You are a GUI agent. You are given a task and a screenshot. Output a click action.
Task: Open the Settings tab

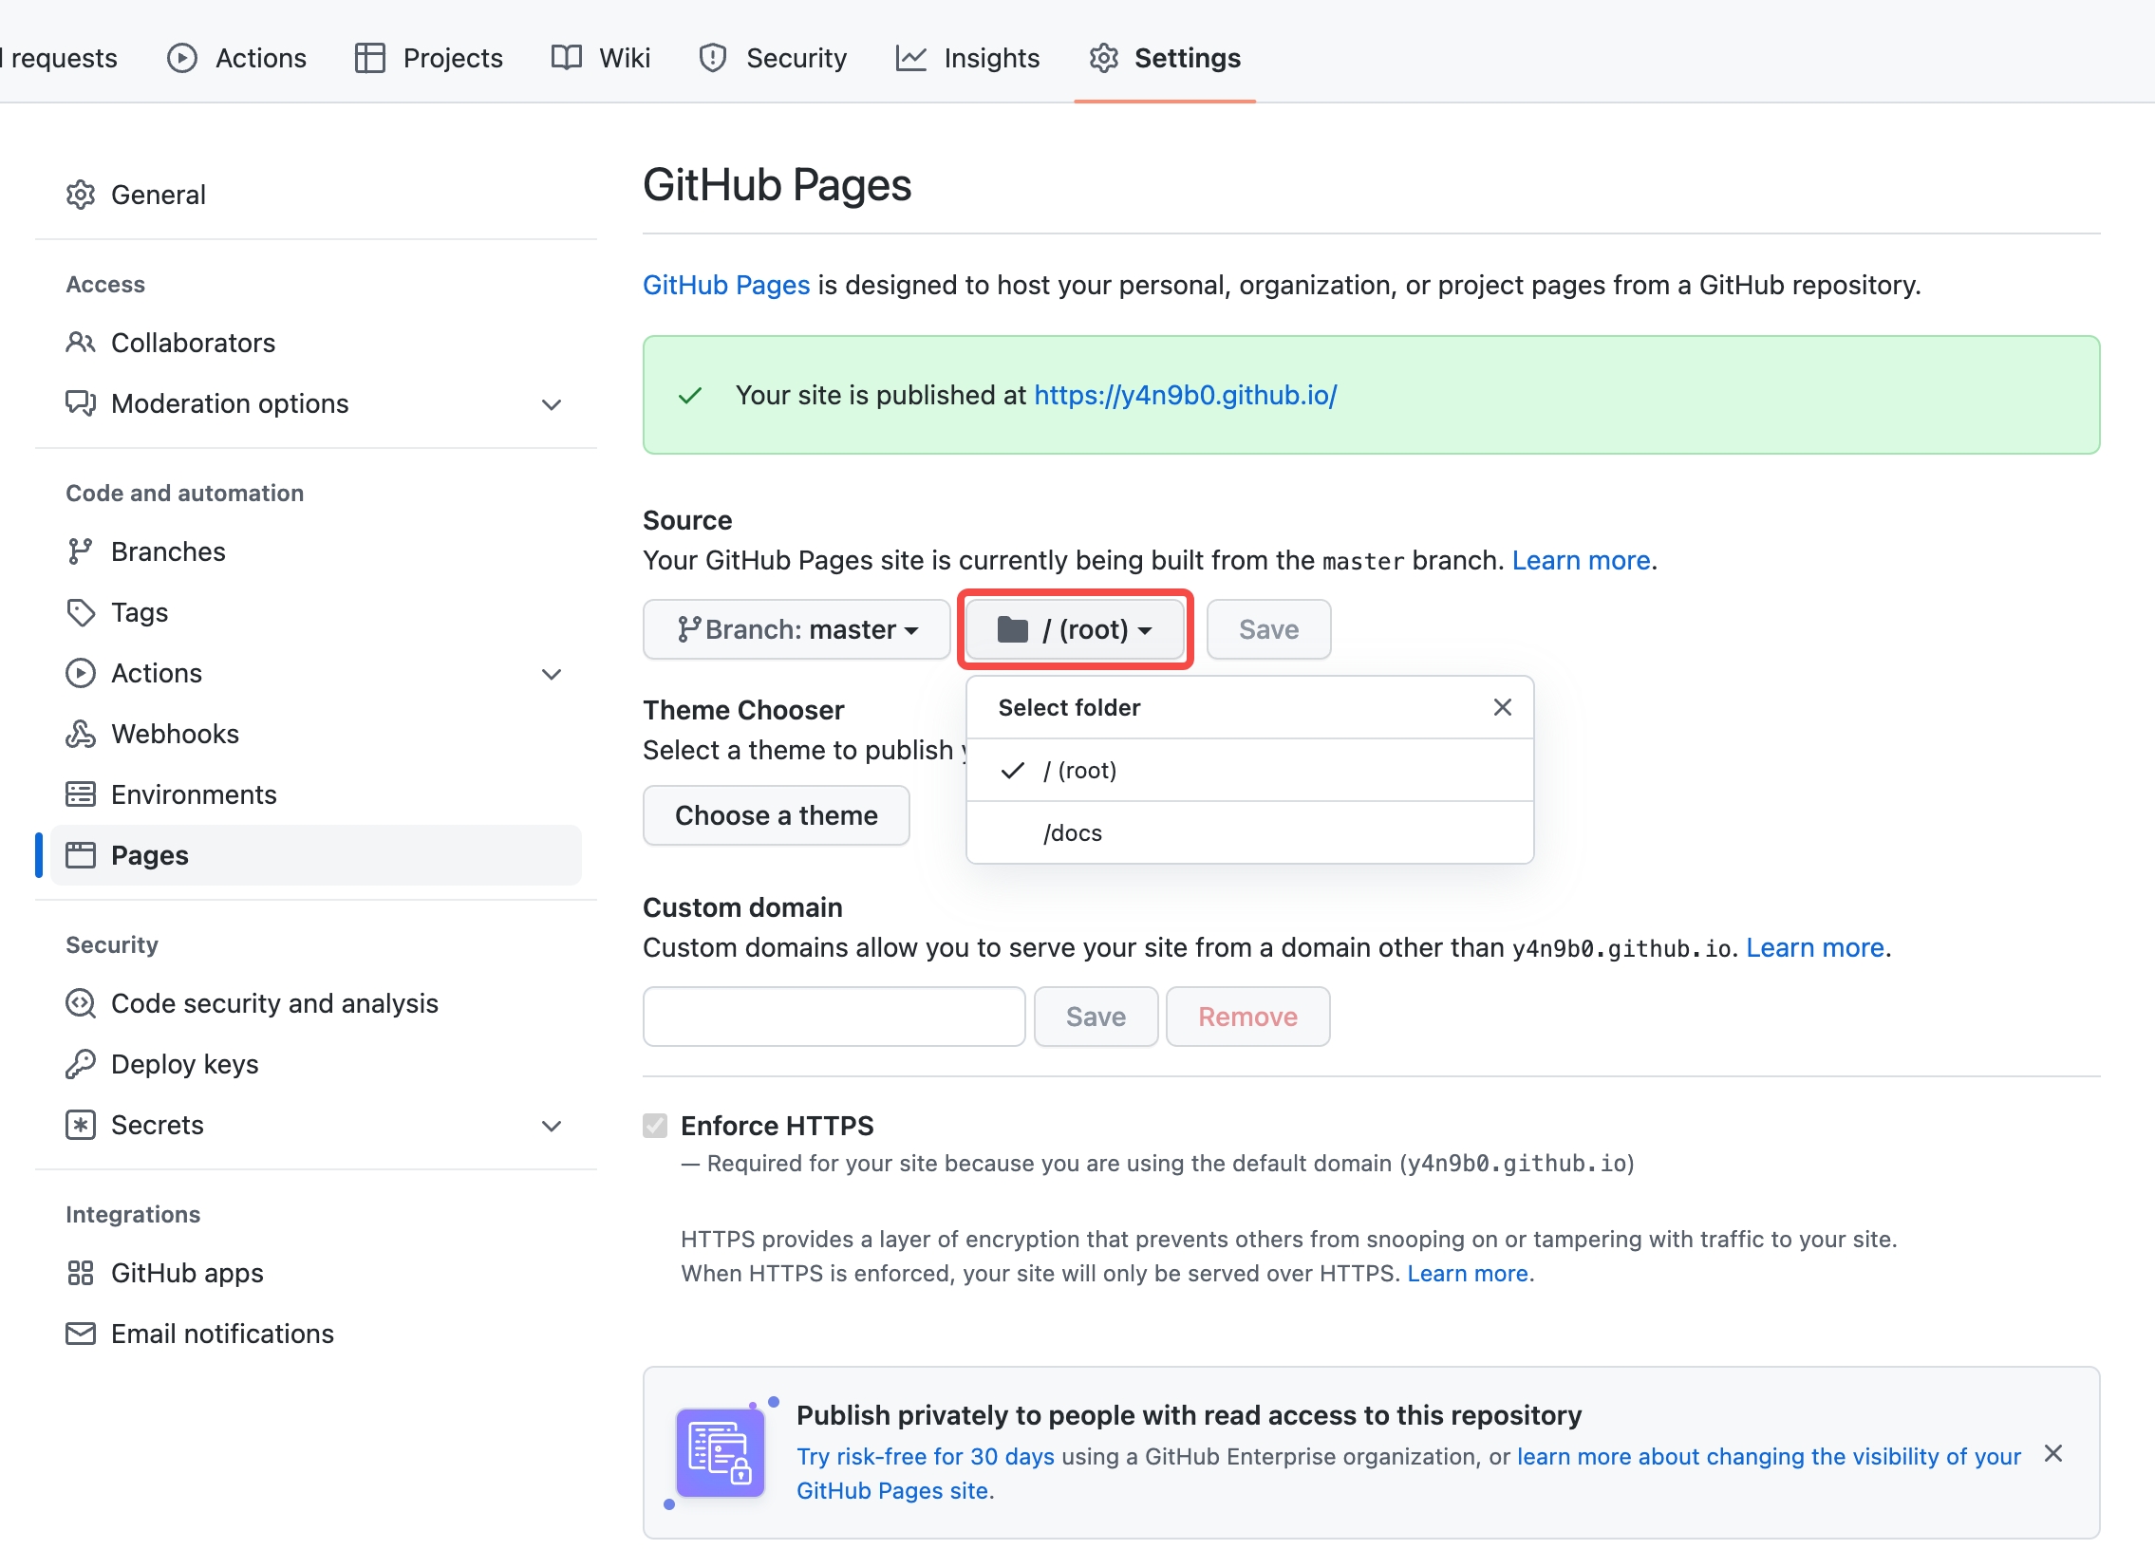coord(1165,59)
